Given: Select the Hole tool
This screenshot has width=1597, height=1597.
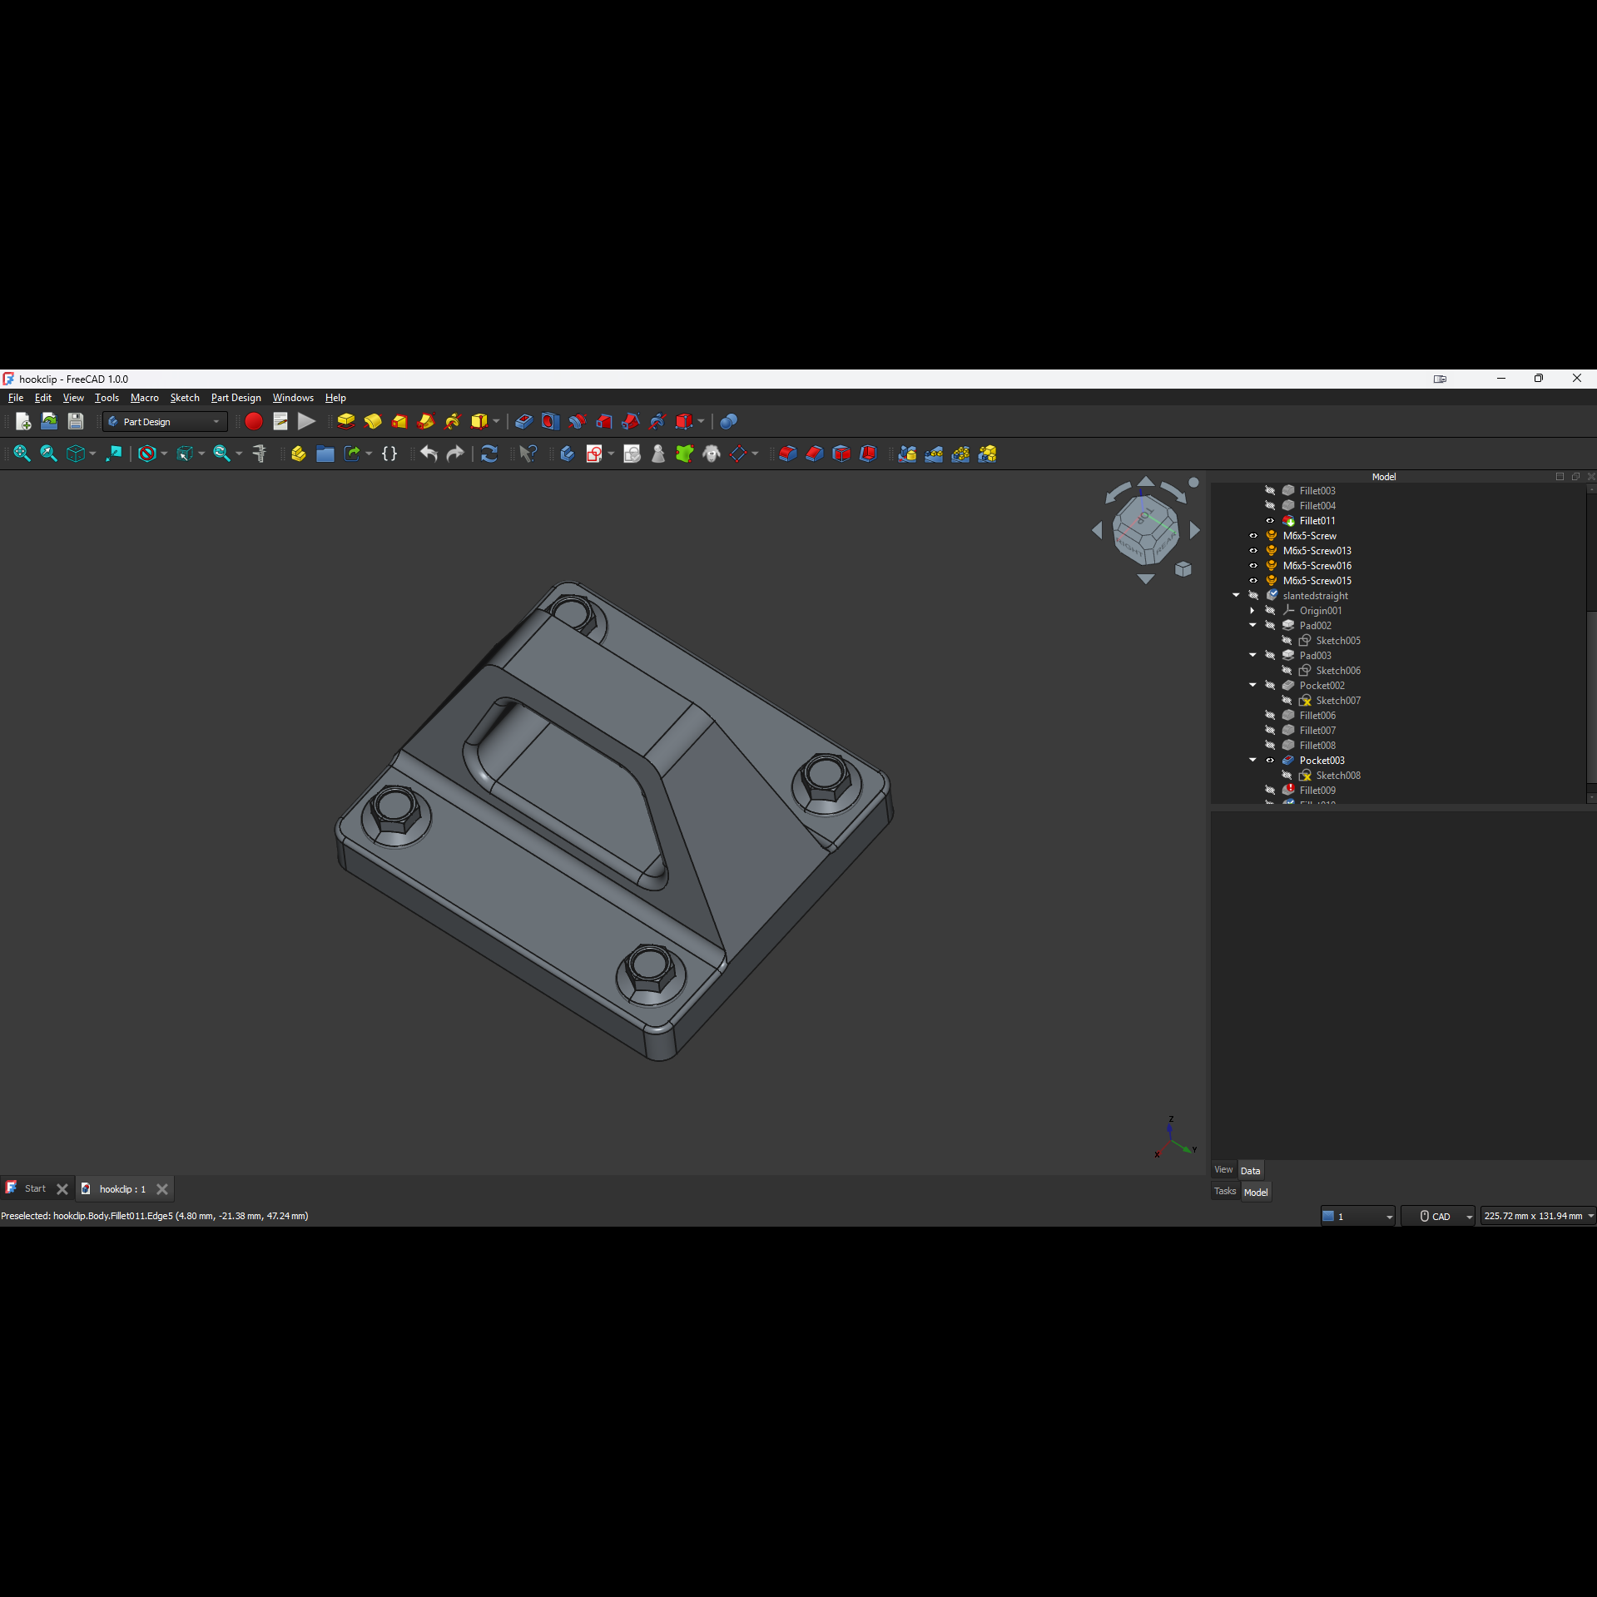Looking at the screenshot, I should click(550, 421).
